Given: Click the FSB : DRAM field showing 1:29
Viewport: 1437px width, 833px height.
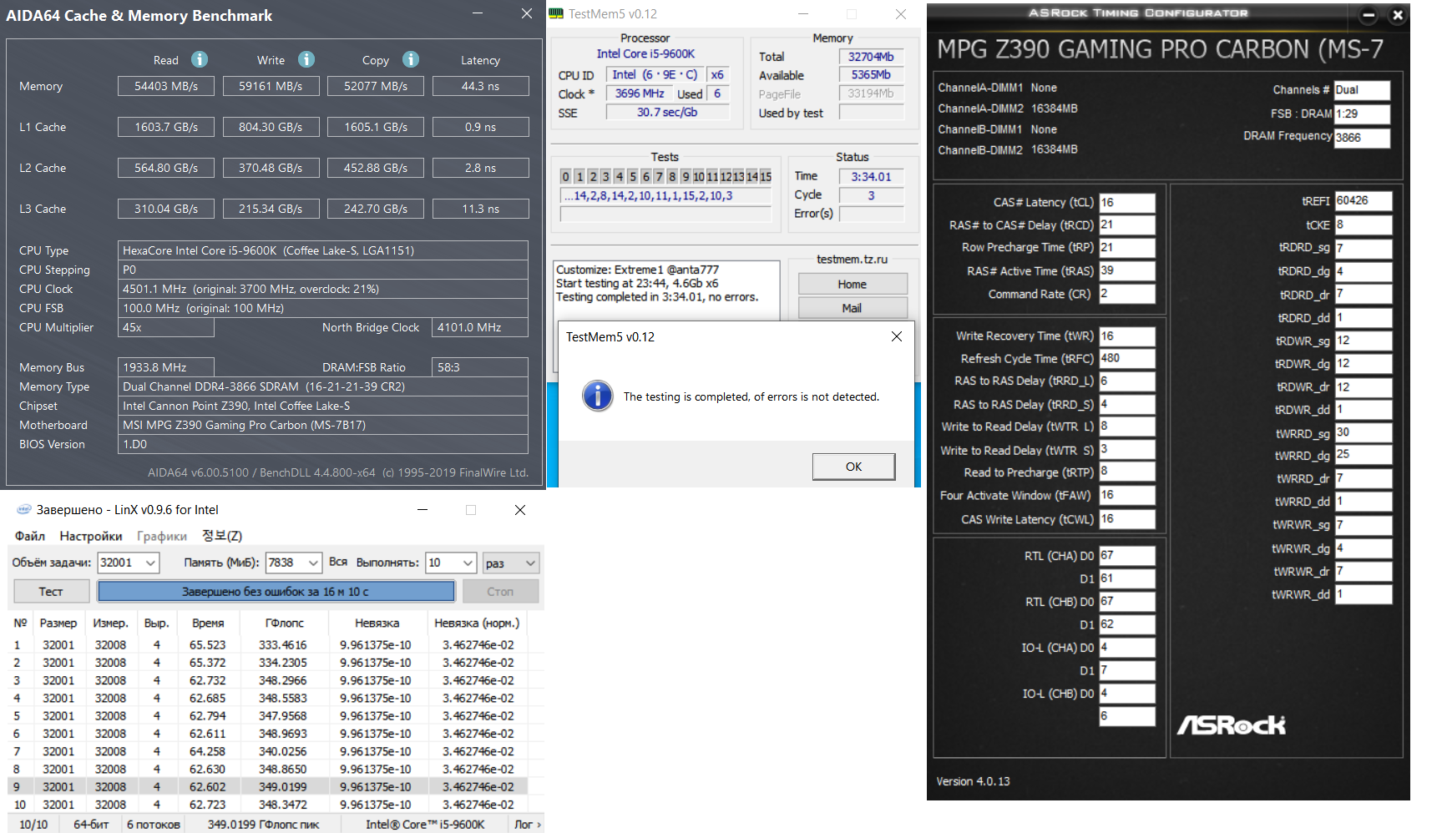Looking at the screenshot, I should (x=1362, y=114).
